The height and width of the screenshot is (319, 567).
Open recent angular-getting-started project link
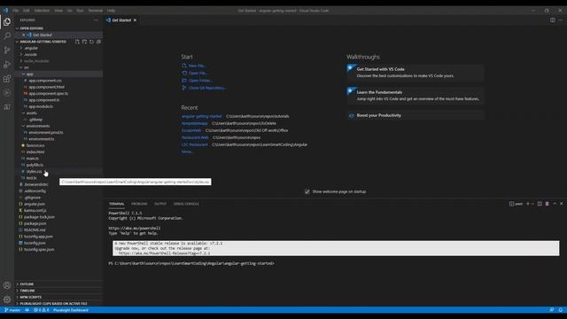pos(201,116)
